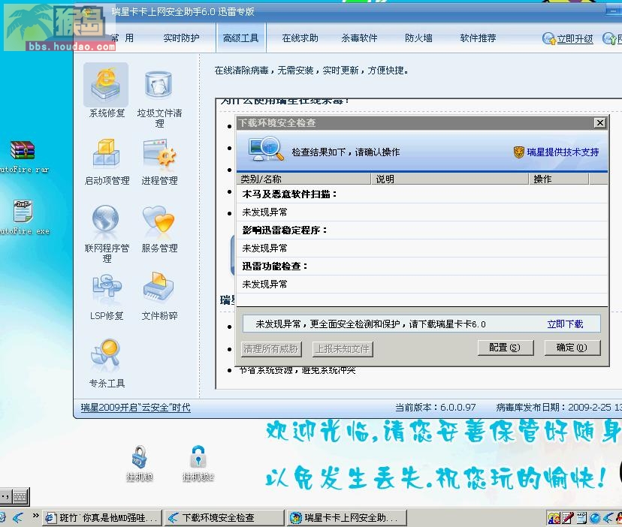This screenshot has height=527, width=622.
Task: Switch to 下载环境安全检查 taskbar button
Action: 225,517
